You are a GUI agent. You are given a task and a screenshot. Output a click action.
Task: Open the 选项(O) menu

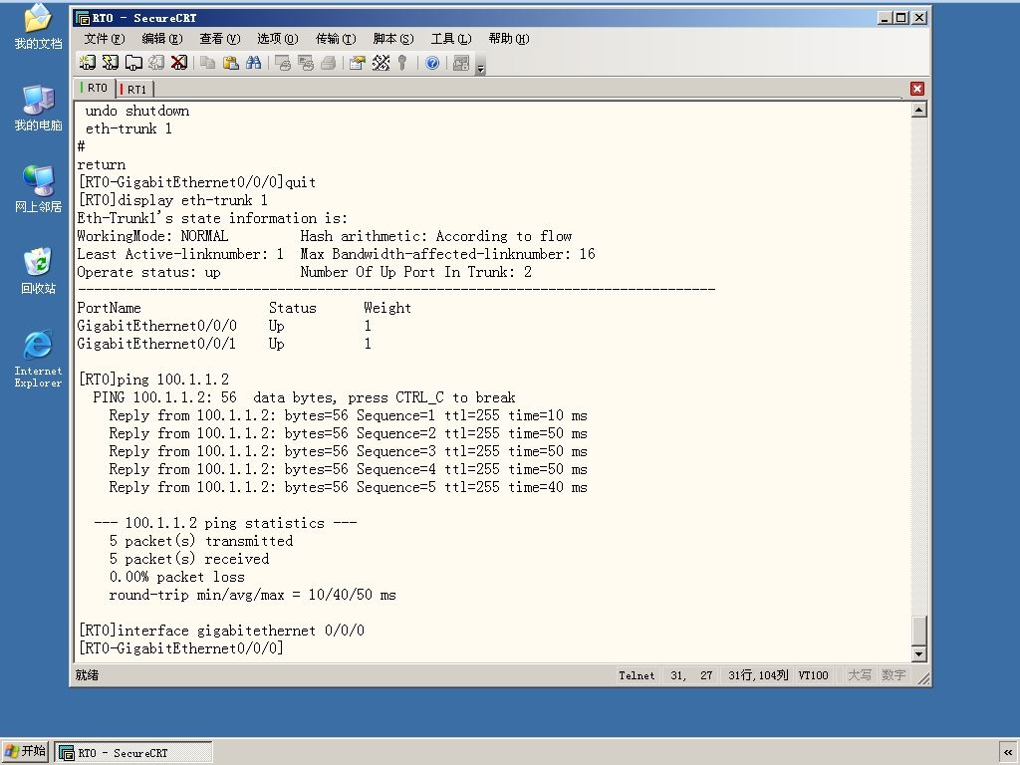[x=278, y=39]
